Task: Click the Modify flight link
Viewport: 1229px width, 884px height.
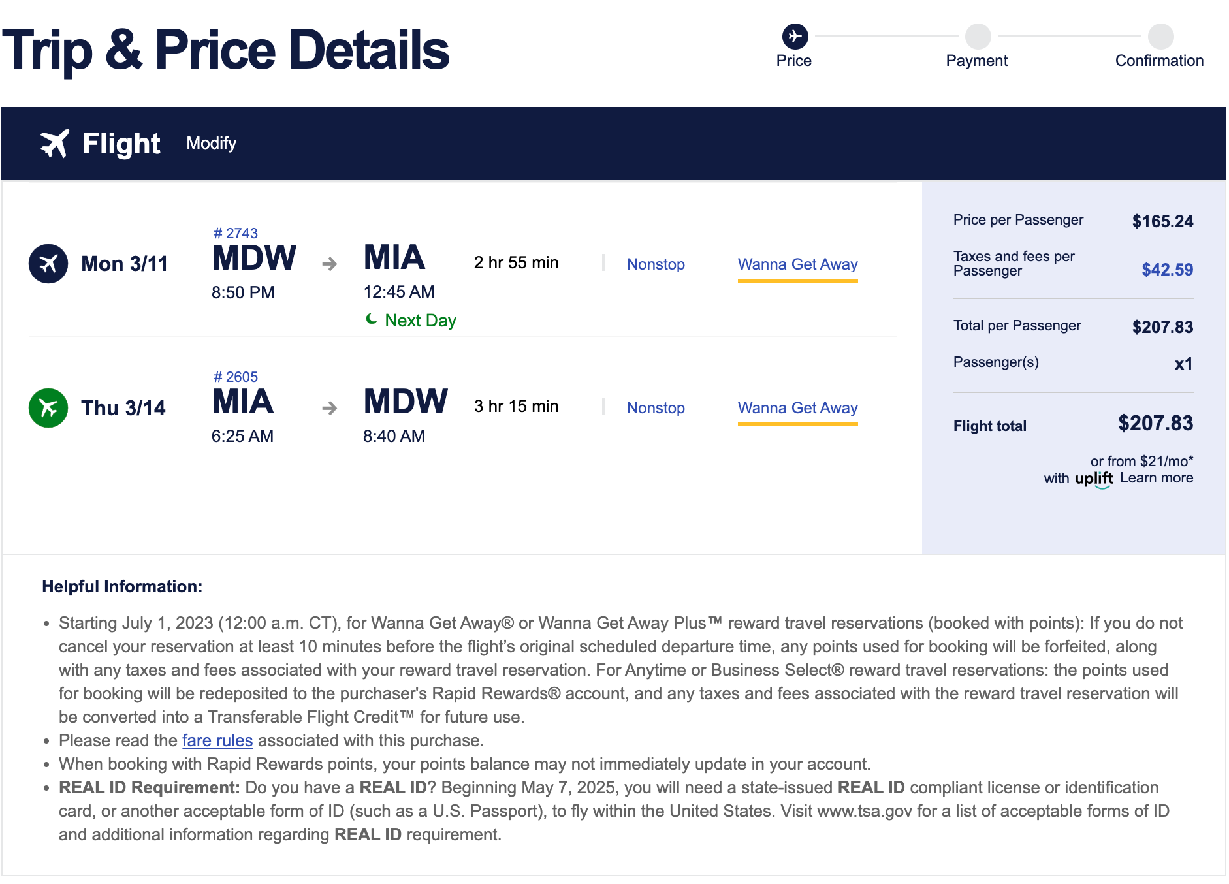Action: [211, 143]
